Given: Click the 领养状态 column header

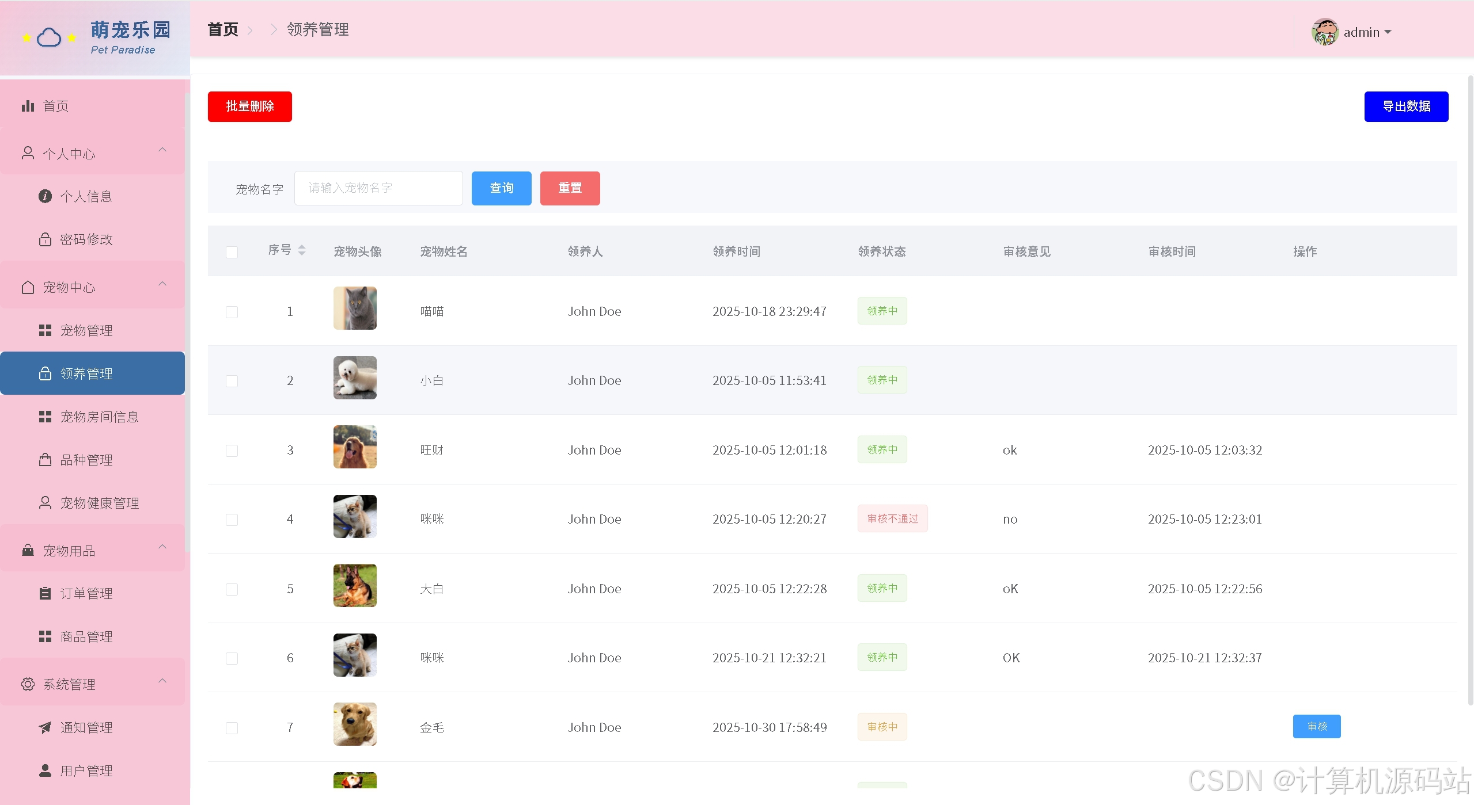Looking at the screenshot, I should coord(882,251).
